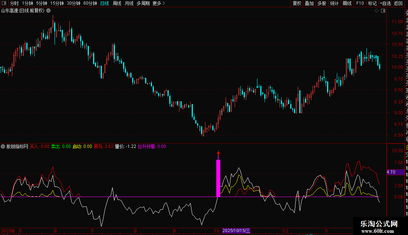Click the 8.50 price axis label
Screen dimensions: 408x235
click(398, 135)
